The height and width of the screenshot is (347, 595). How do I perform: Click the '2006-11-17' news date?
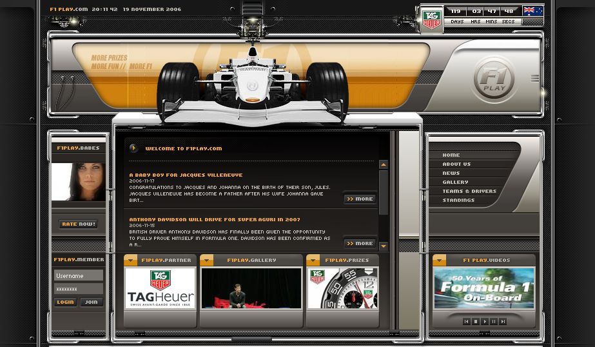pyautogui.click(x=142, y=181)
